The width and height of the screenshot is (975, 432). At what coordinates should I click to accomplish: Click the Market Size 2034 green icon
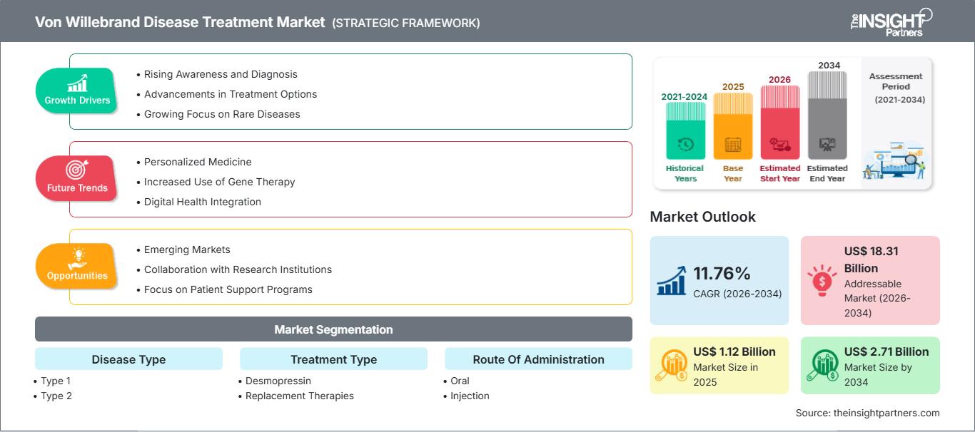click(x=822, y=365)
